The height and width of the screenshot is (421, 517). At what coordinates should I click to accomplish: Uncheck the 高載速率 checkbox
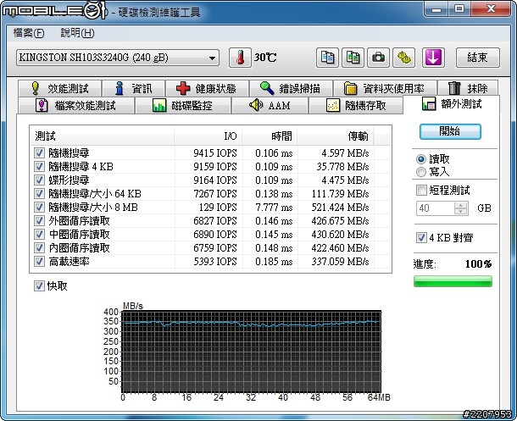[39, 261]
